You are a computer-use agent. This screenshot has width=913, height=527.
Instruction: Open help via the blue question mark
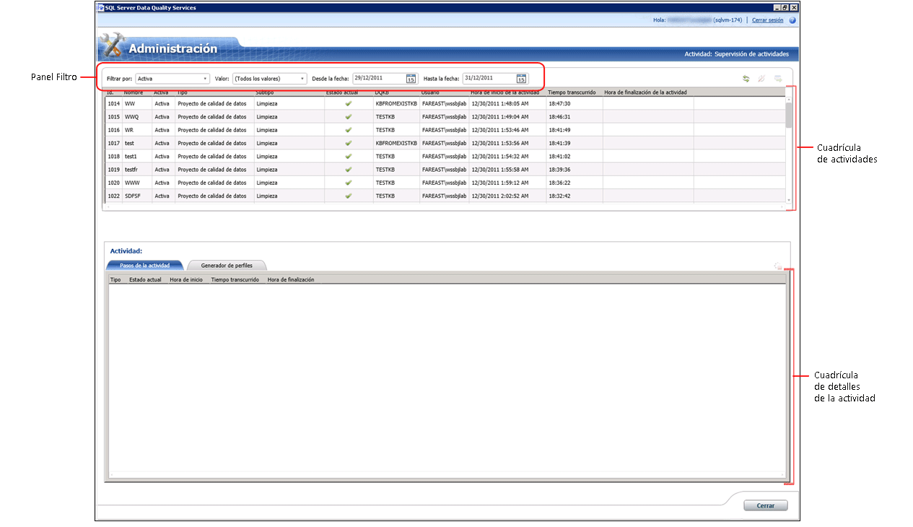coord(792,20)
